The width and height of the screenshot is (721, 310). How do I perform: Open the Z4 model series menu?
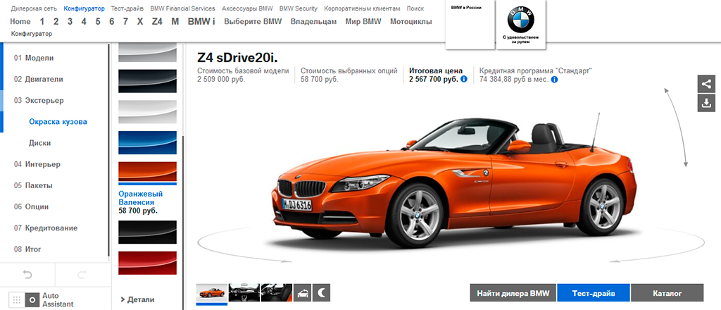(157, 22)
